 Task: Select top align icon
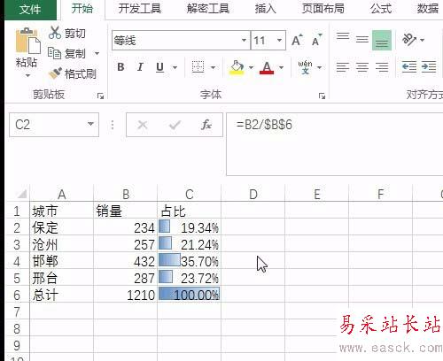[343, 36]
